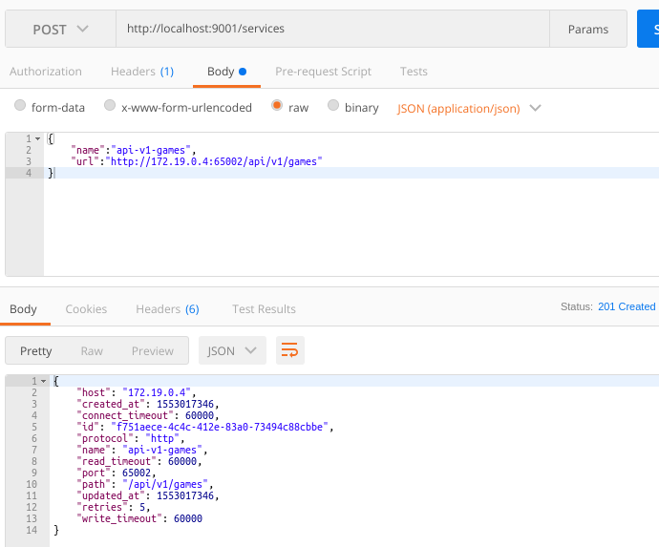Open the POST method dropdown

click(60, 29)
